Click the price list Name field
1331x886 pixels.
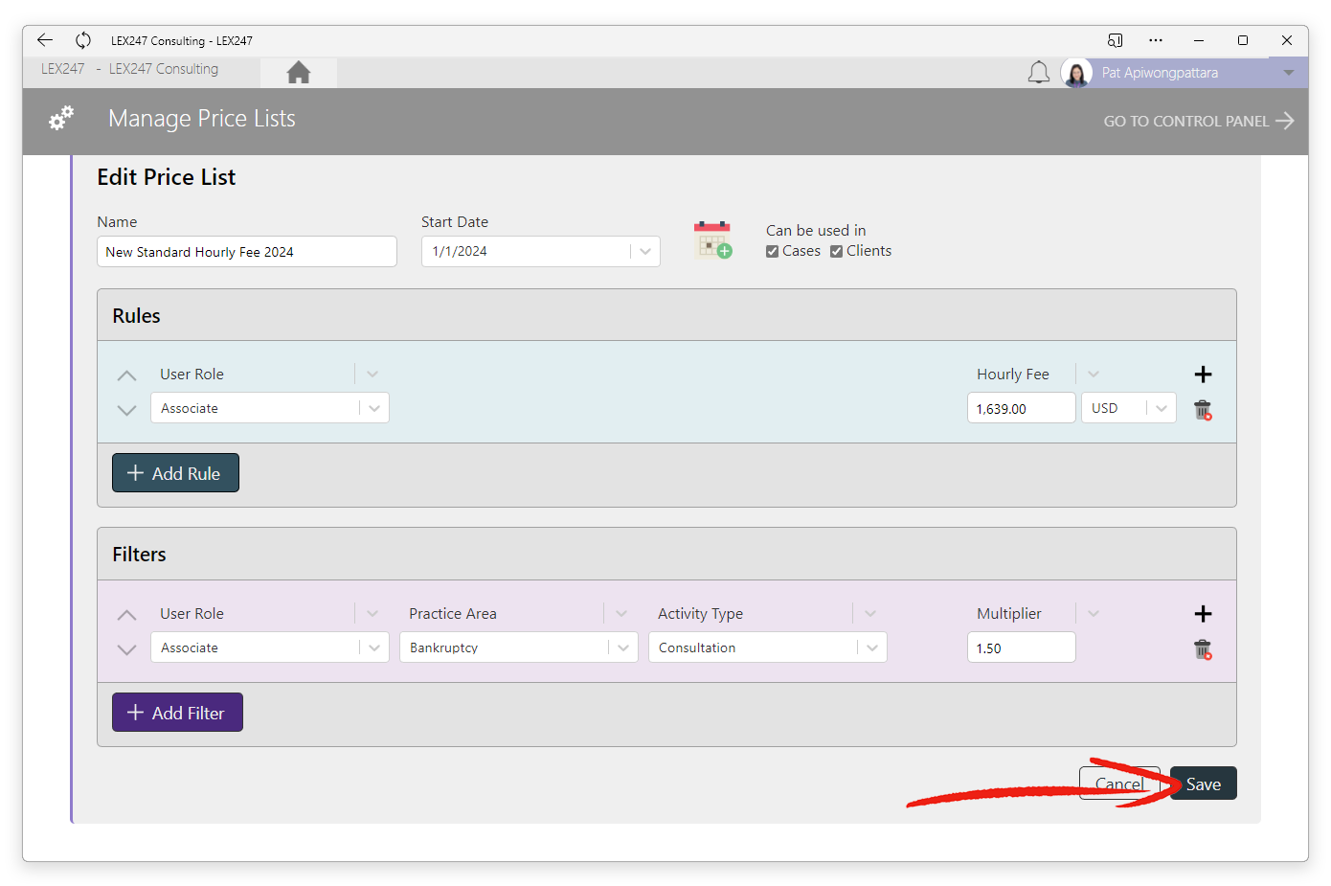247,252
